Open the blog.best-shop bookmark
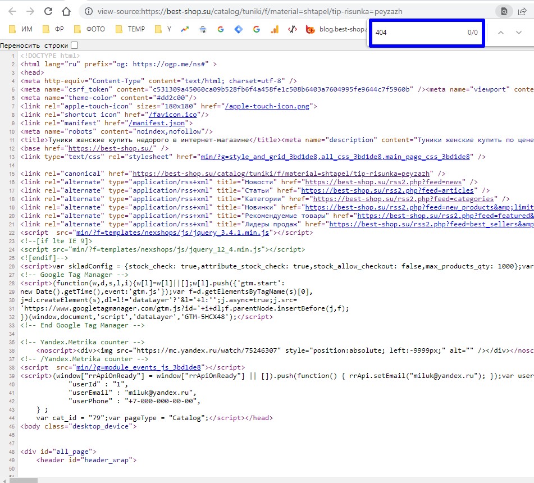This screenshot has height=483, width=534. pyautogui.click(x=336, y=29)
